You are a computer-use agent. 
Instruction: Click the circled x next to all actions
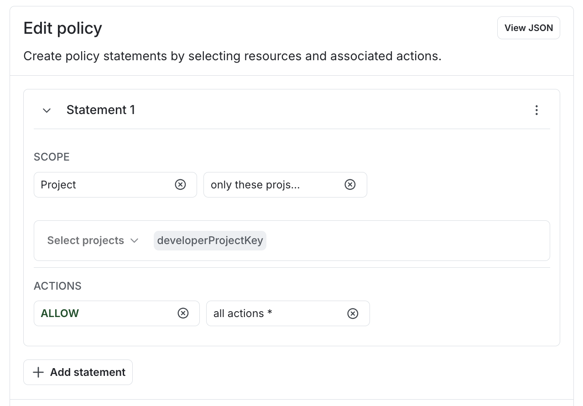click(x=353, y=313)
